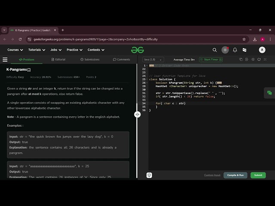
Task: Click the "Difficulty: Easy" text
Action: coord(15,77)
